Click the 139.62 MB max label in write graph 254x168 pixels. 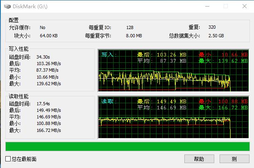[x=233, y=61]
